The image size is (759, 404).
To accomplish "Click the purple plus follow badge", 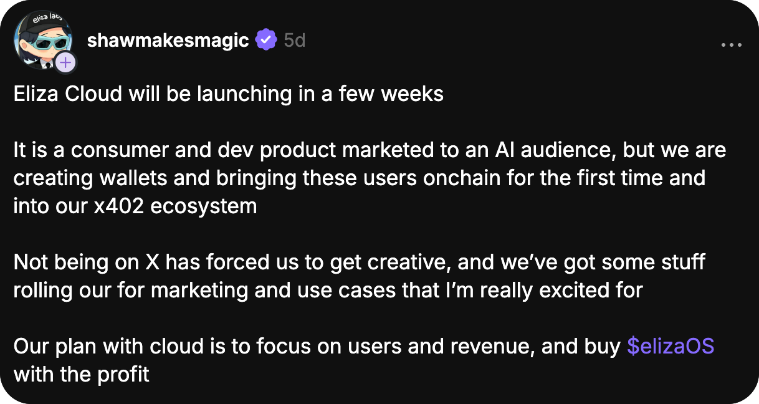I will point(65,62).
